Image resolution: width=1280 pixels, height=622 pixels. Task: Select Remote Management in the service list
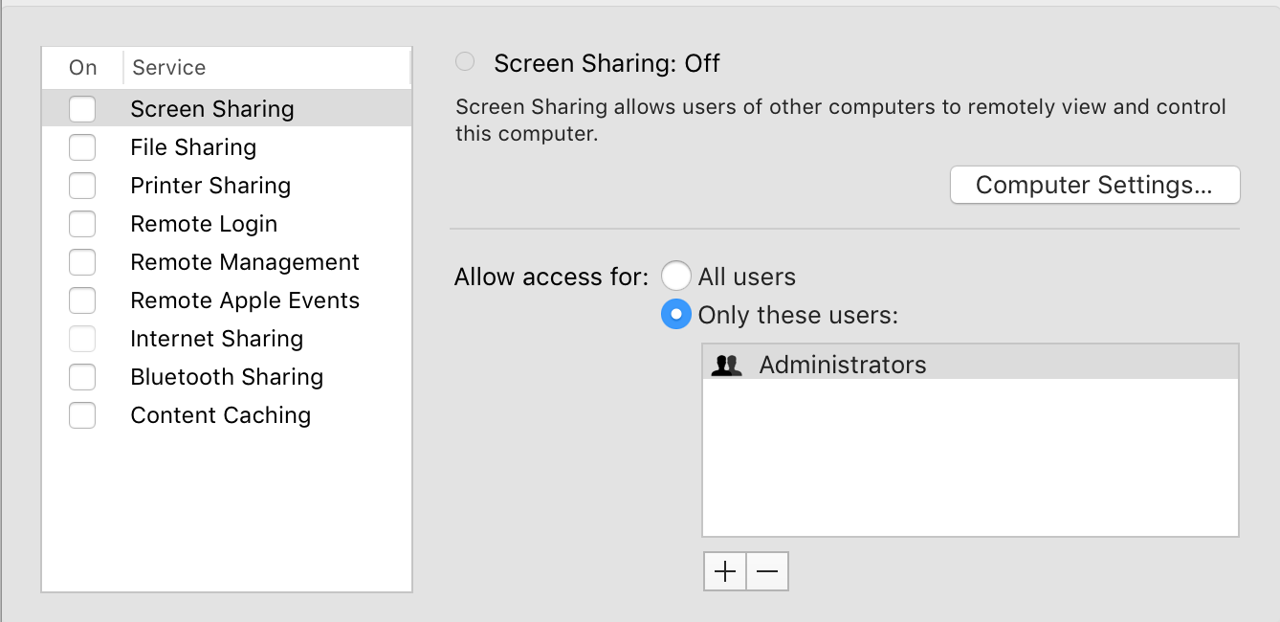(x=245, y=262)
